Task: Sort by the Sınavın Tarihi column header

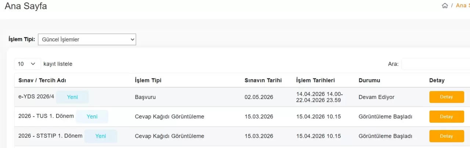Action: coord(263,80)
